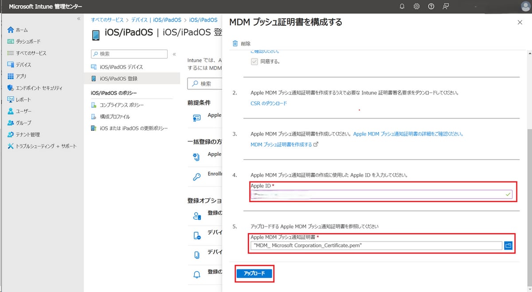Close the MDM push certificate panel
This screenshot has width=532, height=292.
(x=520, y=22)
